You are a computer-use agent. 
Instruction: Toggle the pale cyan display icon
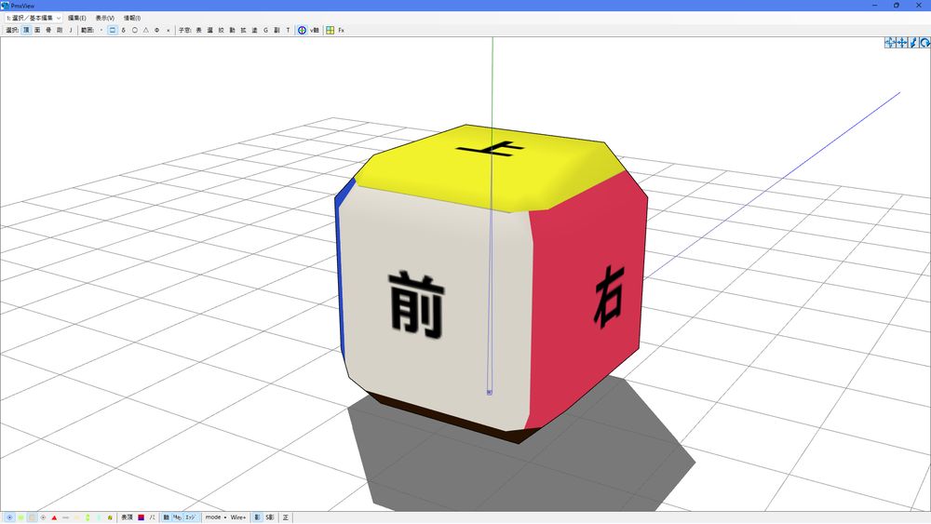coord(99,517)
